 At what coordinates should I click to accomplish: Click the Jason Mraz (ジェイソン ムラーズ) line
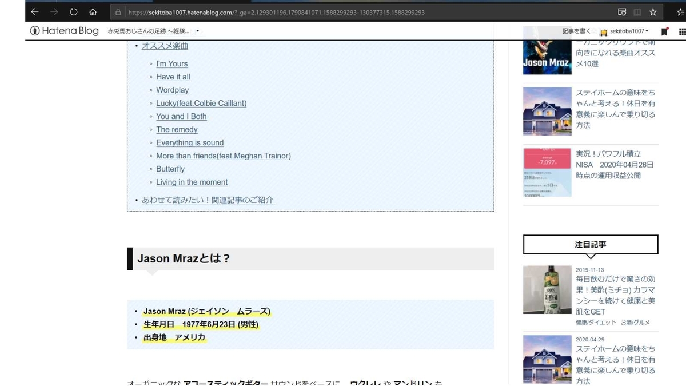coord(206,311)
